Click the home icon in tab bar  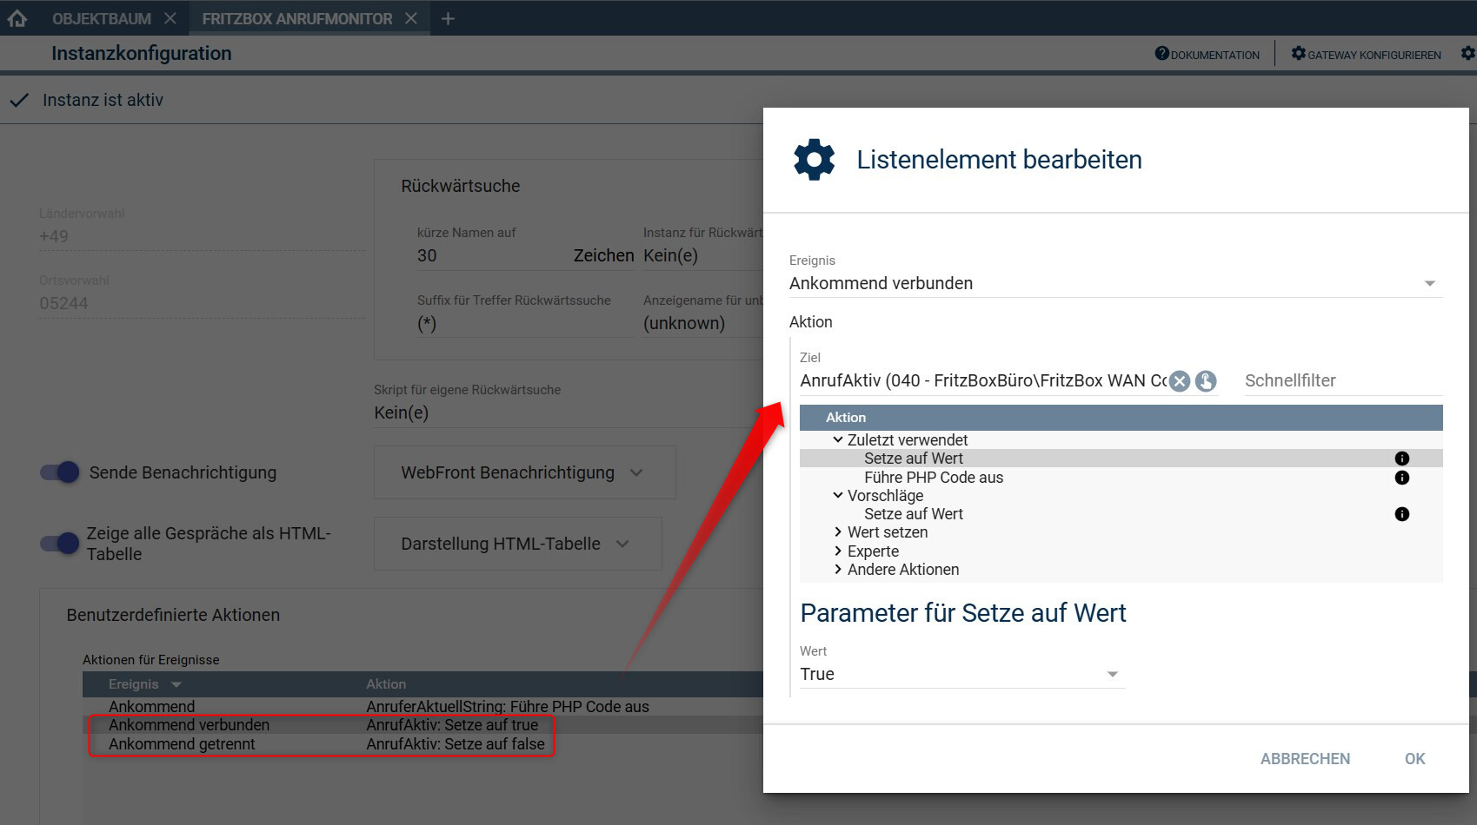point(17,18)
